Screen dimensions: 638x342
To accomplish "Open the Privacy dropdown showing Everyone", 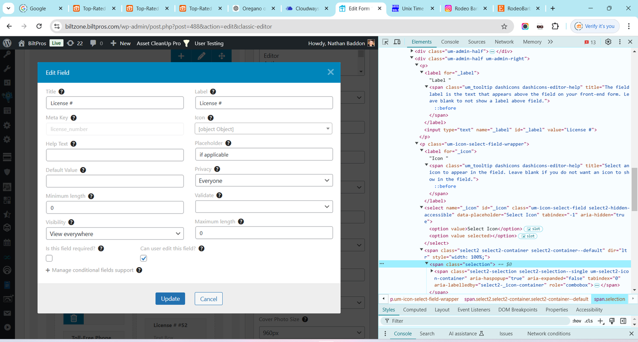I will (x=264, y=180).
